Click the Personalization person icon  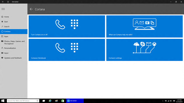[x=2, y=48]
